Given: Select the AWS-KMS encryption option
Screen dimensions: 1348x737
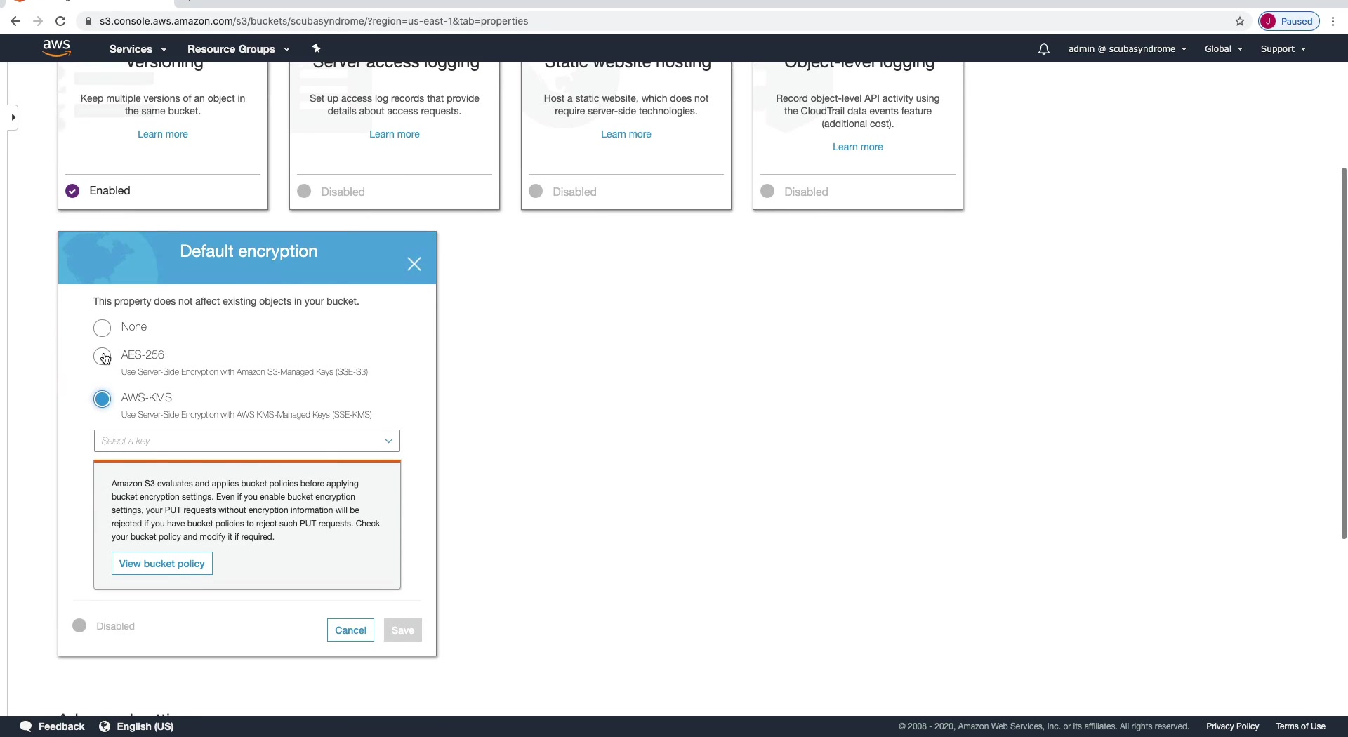Looking at the screenshot, I should tap(103, 399).
